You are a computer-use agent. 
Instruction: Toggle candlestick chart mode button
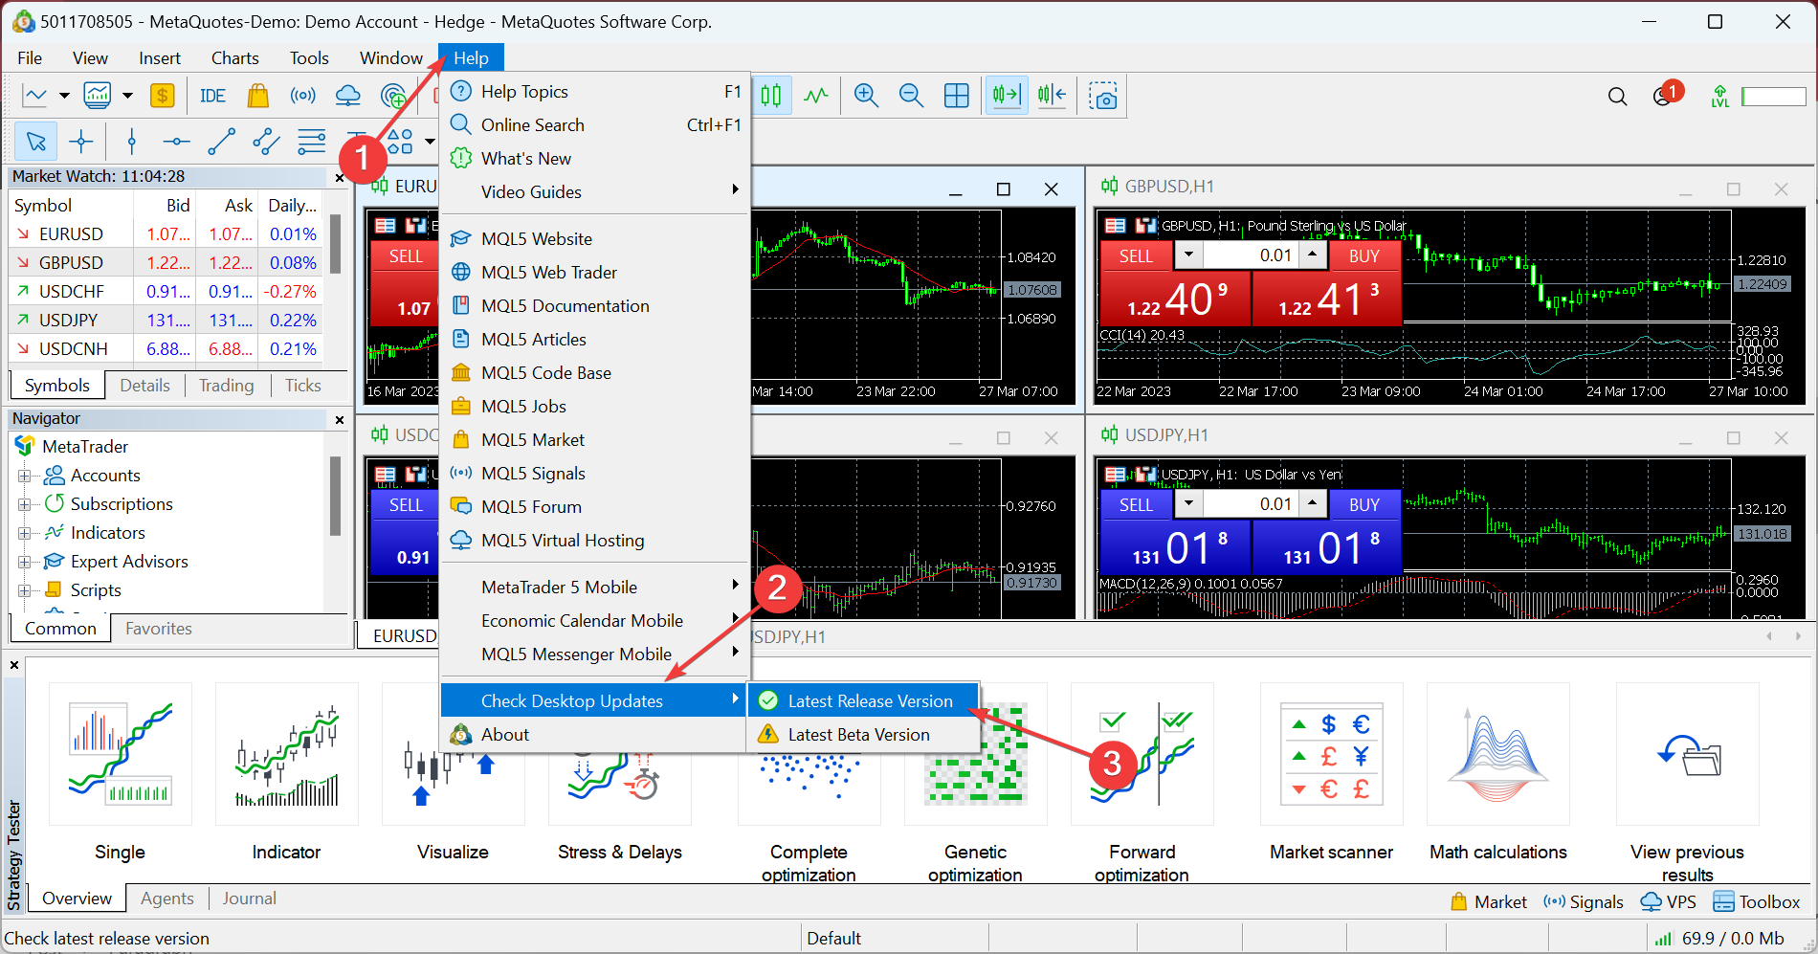coord(771,96)
